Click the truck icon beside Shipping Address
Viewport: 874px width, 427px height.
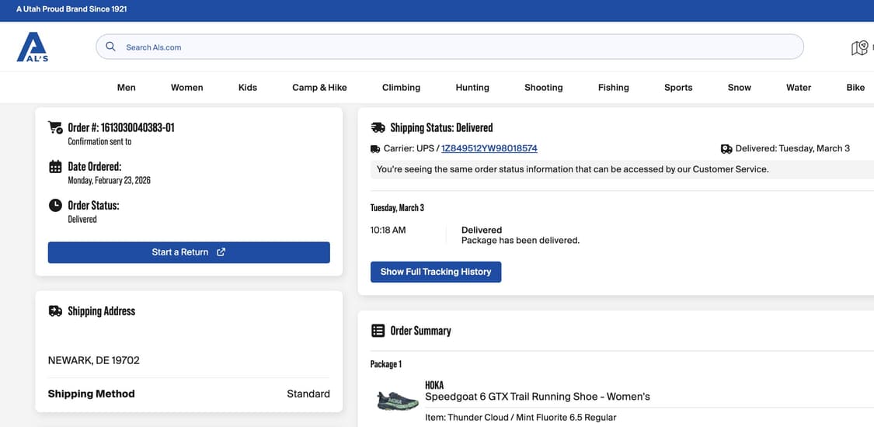pyautogui.click(x=55, y=311)
